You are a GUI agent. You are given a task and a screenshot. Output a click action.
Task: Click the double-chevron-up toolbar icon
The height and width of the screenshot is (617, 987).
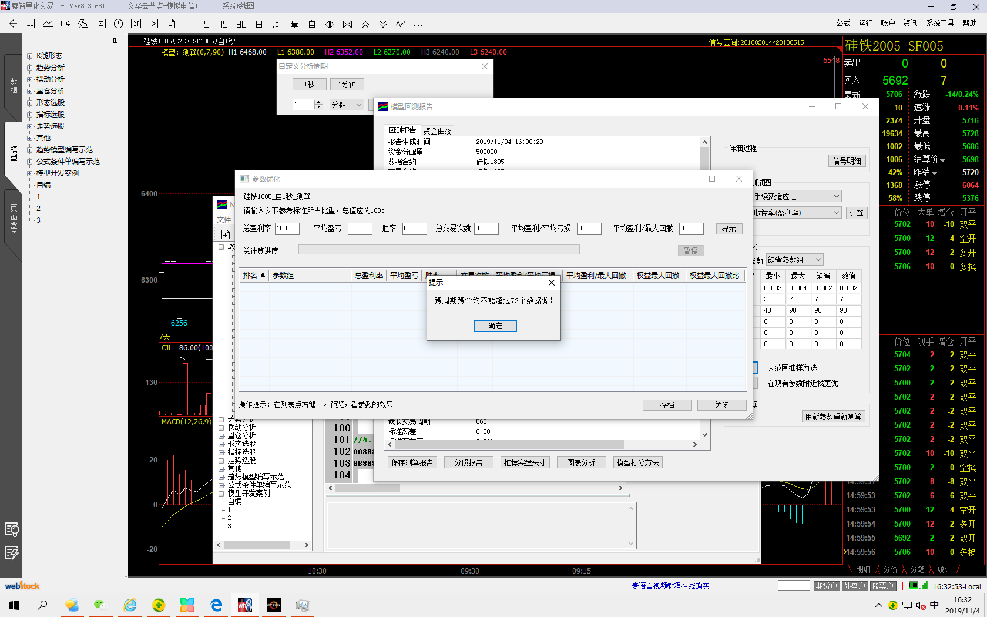pos(365,24)
